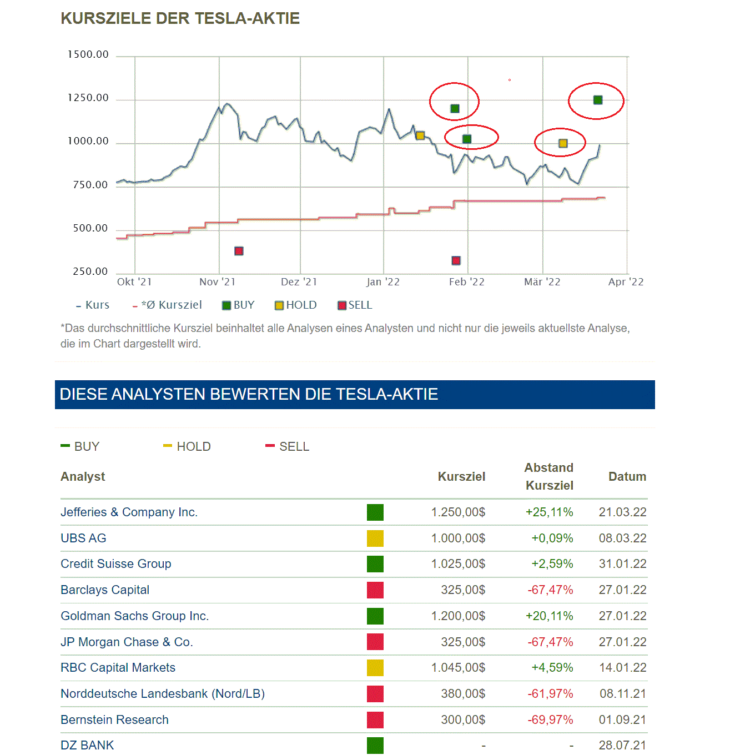
Task: Click the green BUY marker near 1200 before February
Action: (455, 108)
